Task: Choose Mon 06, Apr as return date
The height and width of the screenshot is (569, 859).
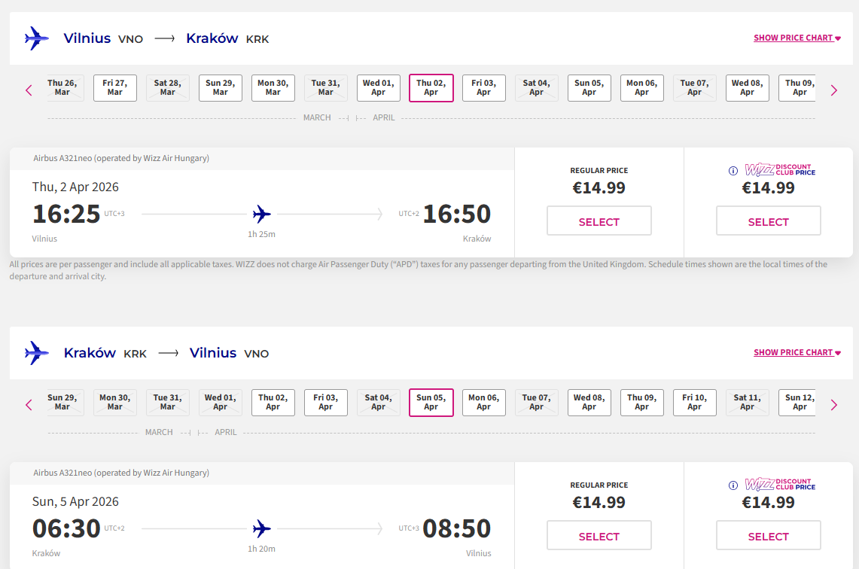Action: 483,403
